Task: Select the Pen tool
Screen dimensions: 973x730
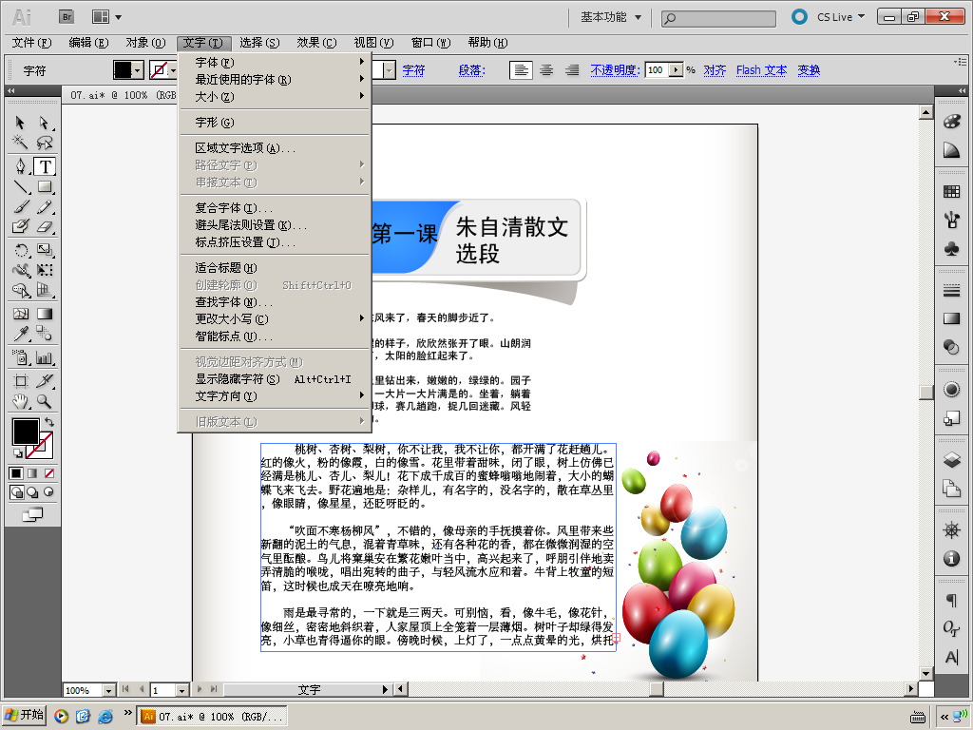Action: (20, 166)
